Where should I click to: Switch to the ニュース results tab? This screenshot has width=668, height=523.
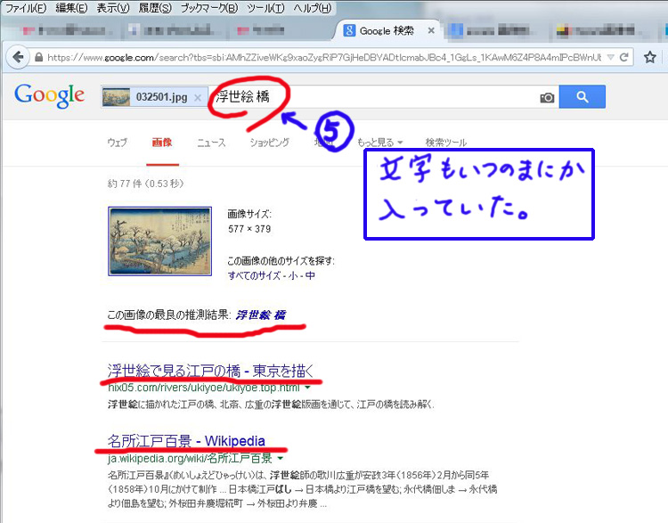tap(211, 143)
